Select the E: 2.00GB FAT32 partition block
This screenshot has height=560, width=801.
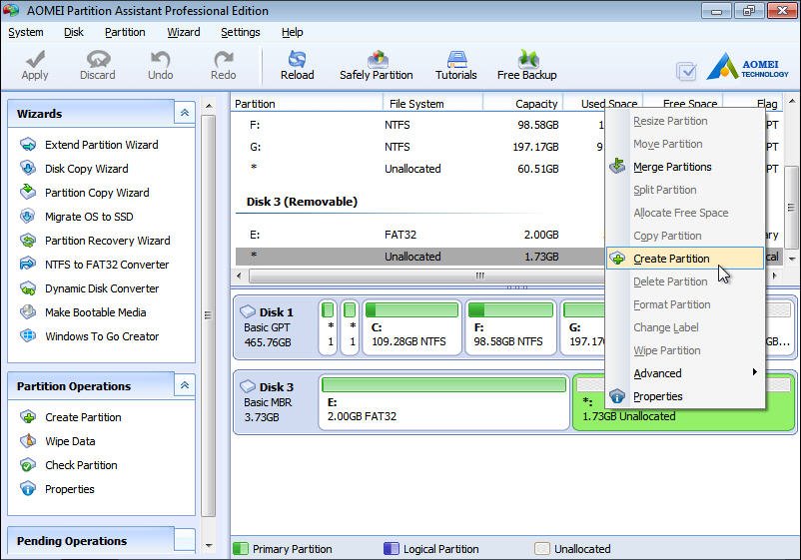443,402
